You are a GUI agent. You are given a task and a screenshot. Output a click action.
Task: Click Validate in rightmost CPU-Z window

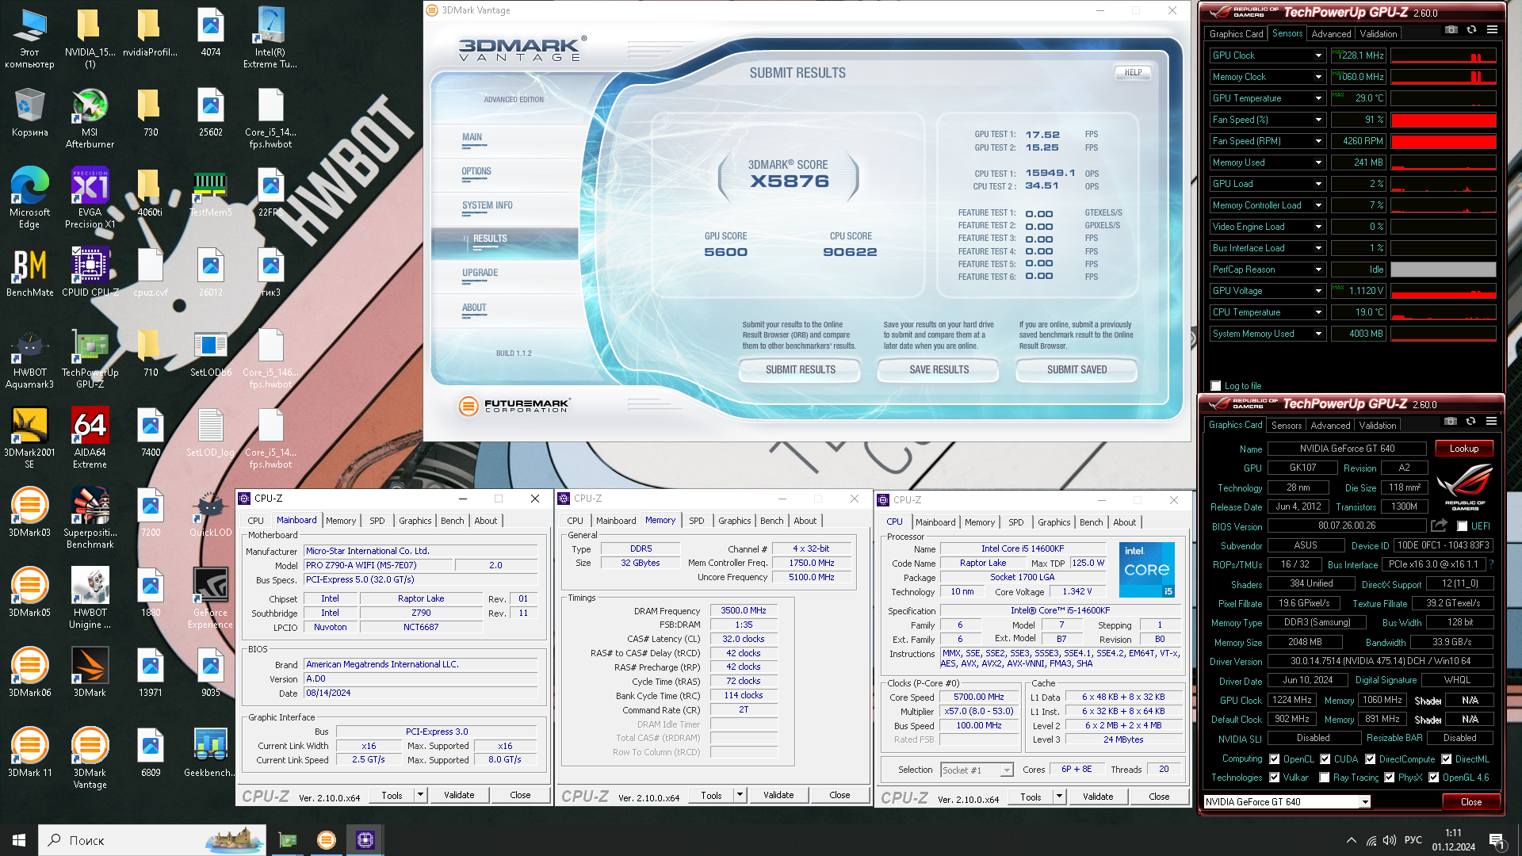pos(1098,797)
